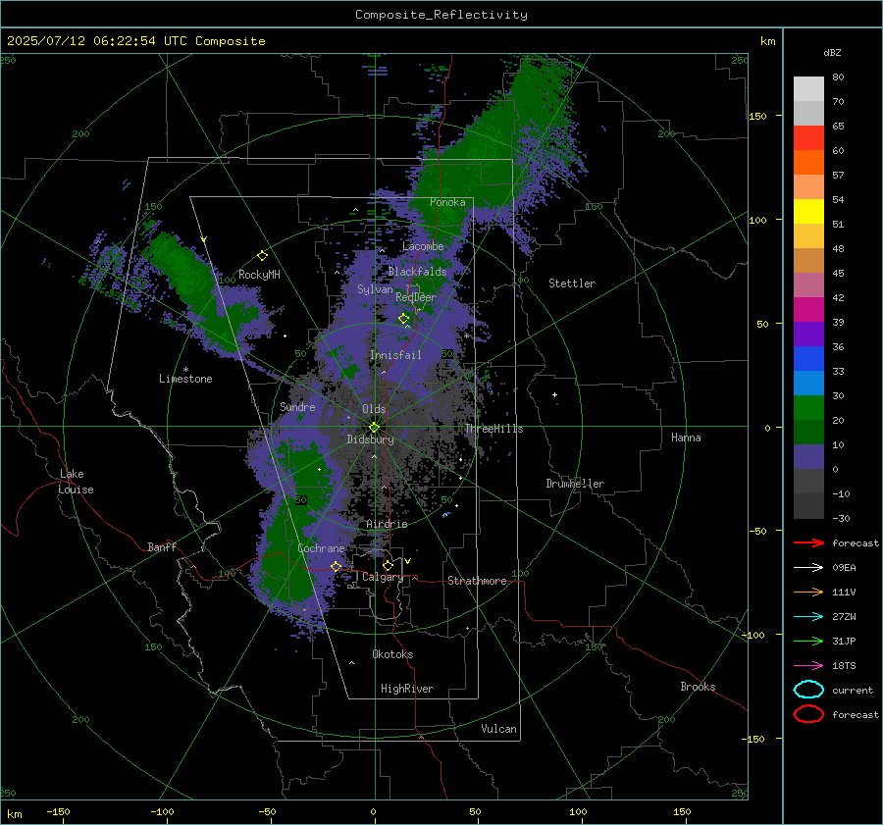Image resolution: width=883 pixels, height=825 pixels.
Task: Select the RedDeer city label
Action: [x=416, y=297]
